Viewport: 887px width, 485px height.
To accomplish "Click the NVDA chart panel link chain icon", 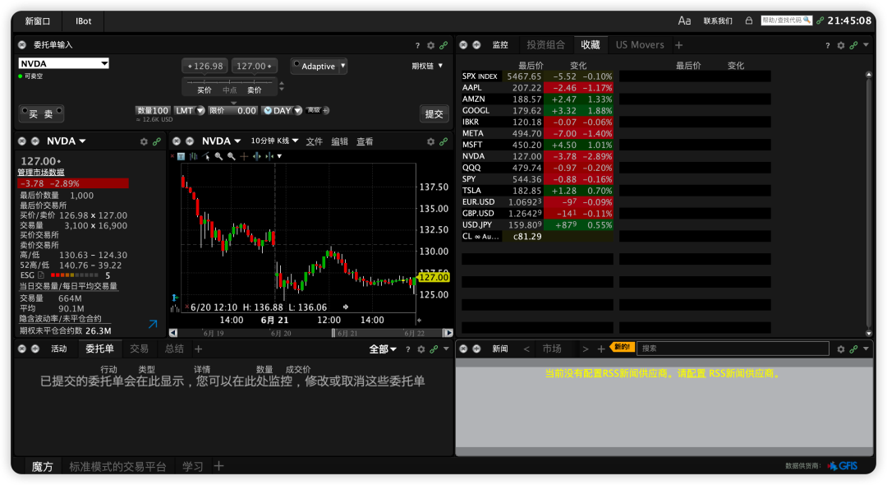I will click(443, 141).
